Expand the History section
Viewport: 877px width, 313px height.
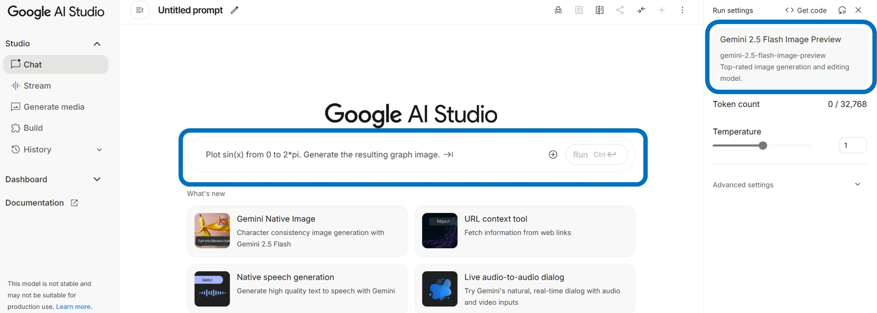(99, 150)
